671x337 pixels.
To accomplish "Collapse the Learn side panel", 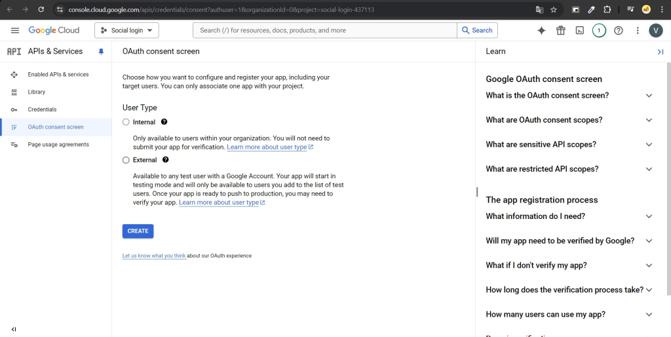I will pyautogui.click(x=660, y=52).
